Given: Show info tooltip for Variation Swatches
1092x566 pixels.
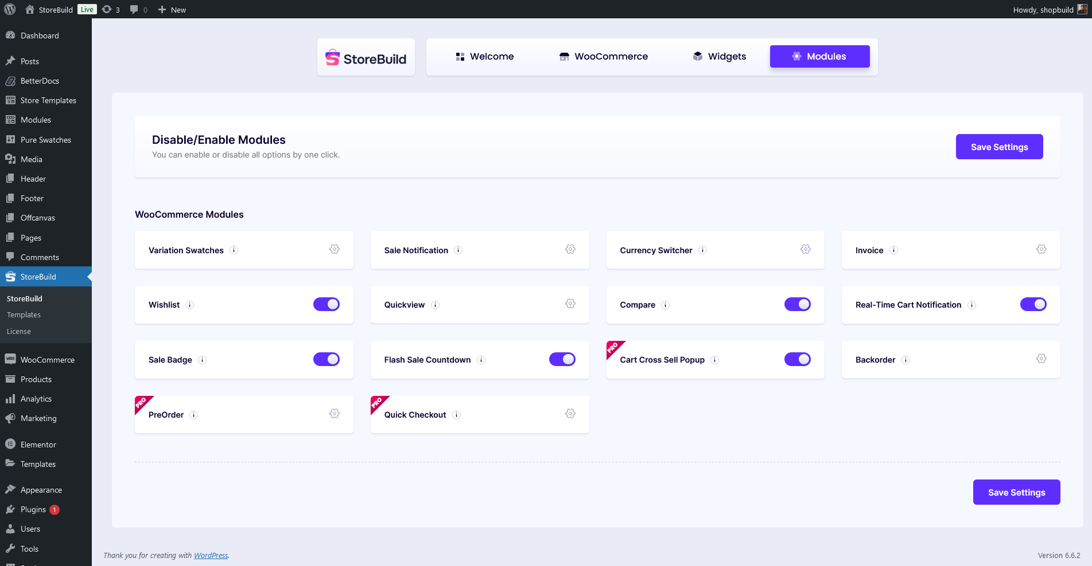Looking at the screenshot, I should pyautogui.click(x=234, y=250).
